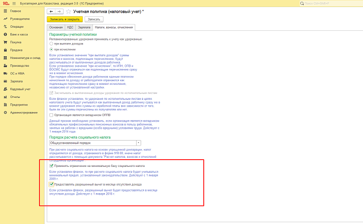The height and width of the screenshot is (224, 363).
Task: Select the 'при выплате доходов' radio option
Action: click(x=51, y=44)
